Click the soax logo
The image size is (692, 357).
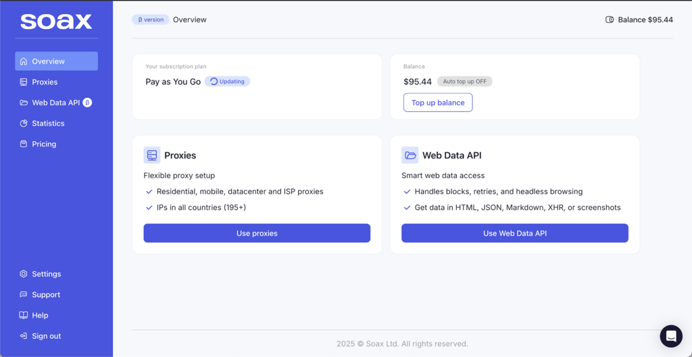56,21
